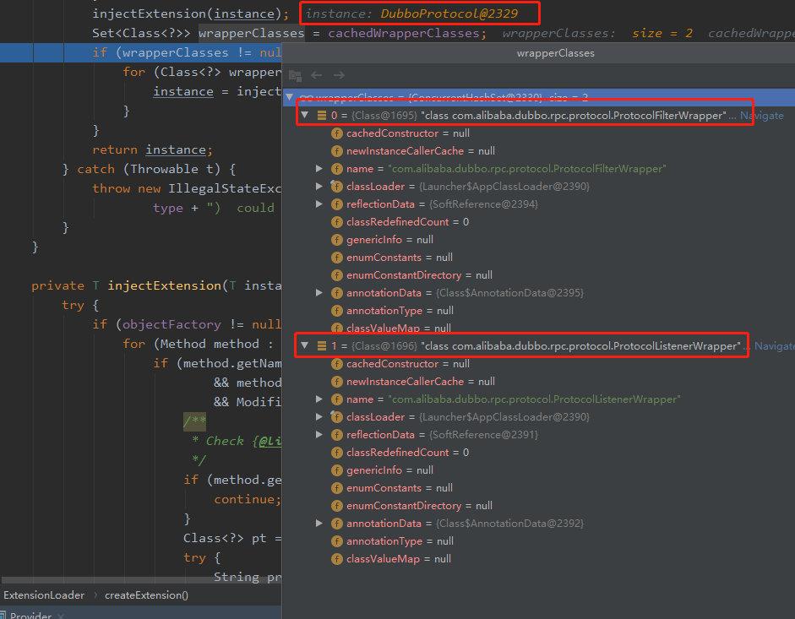Click 'throw new IllegalStateExc' line
This screenshot has height=619, width=795.
[x=187, y=188]
